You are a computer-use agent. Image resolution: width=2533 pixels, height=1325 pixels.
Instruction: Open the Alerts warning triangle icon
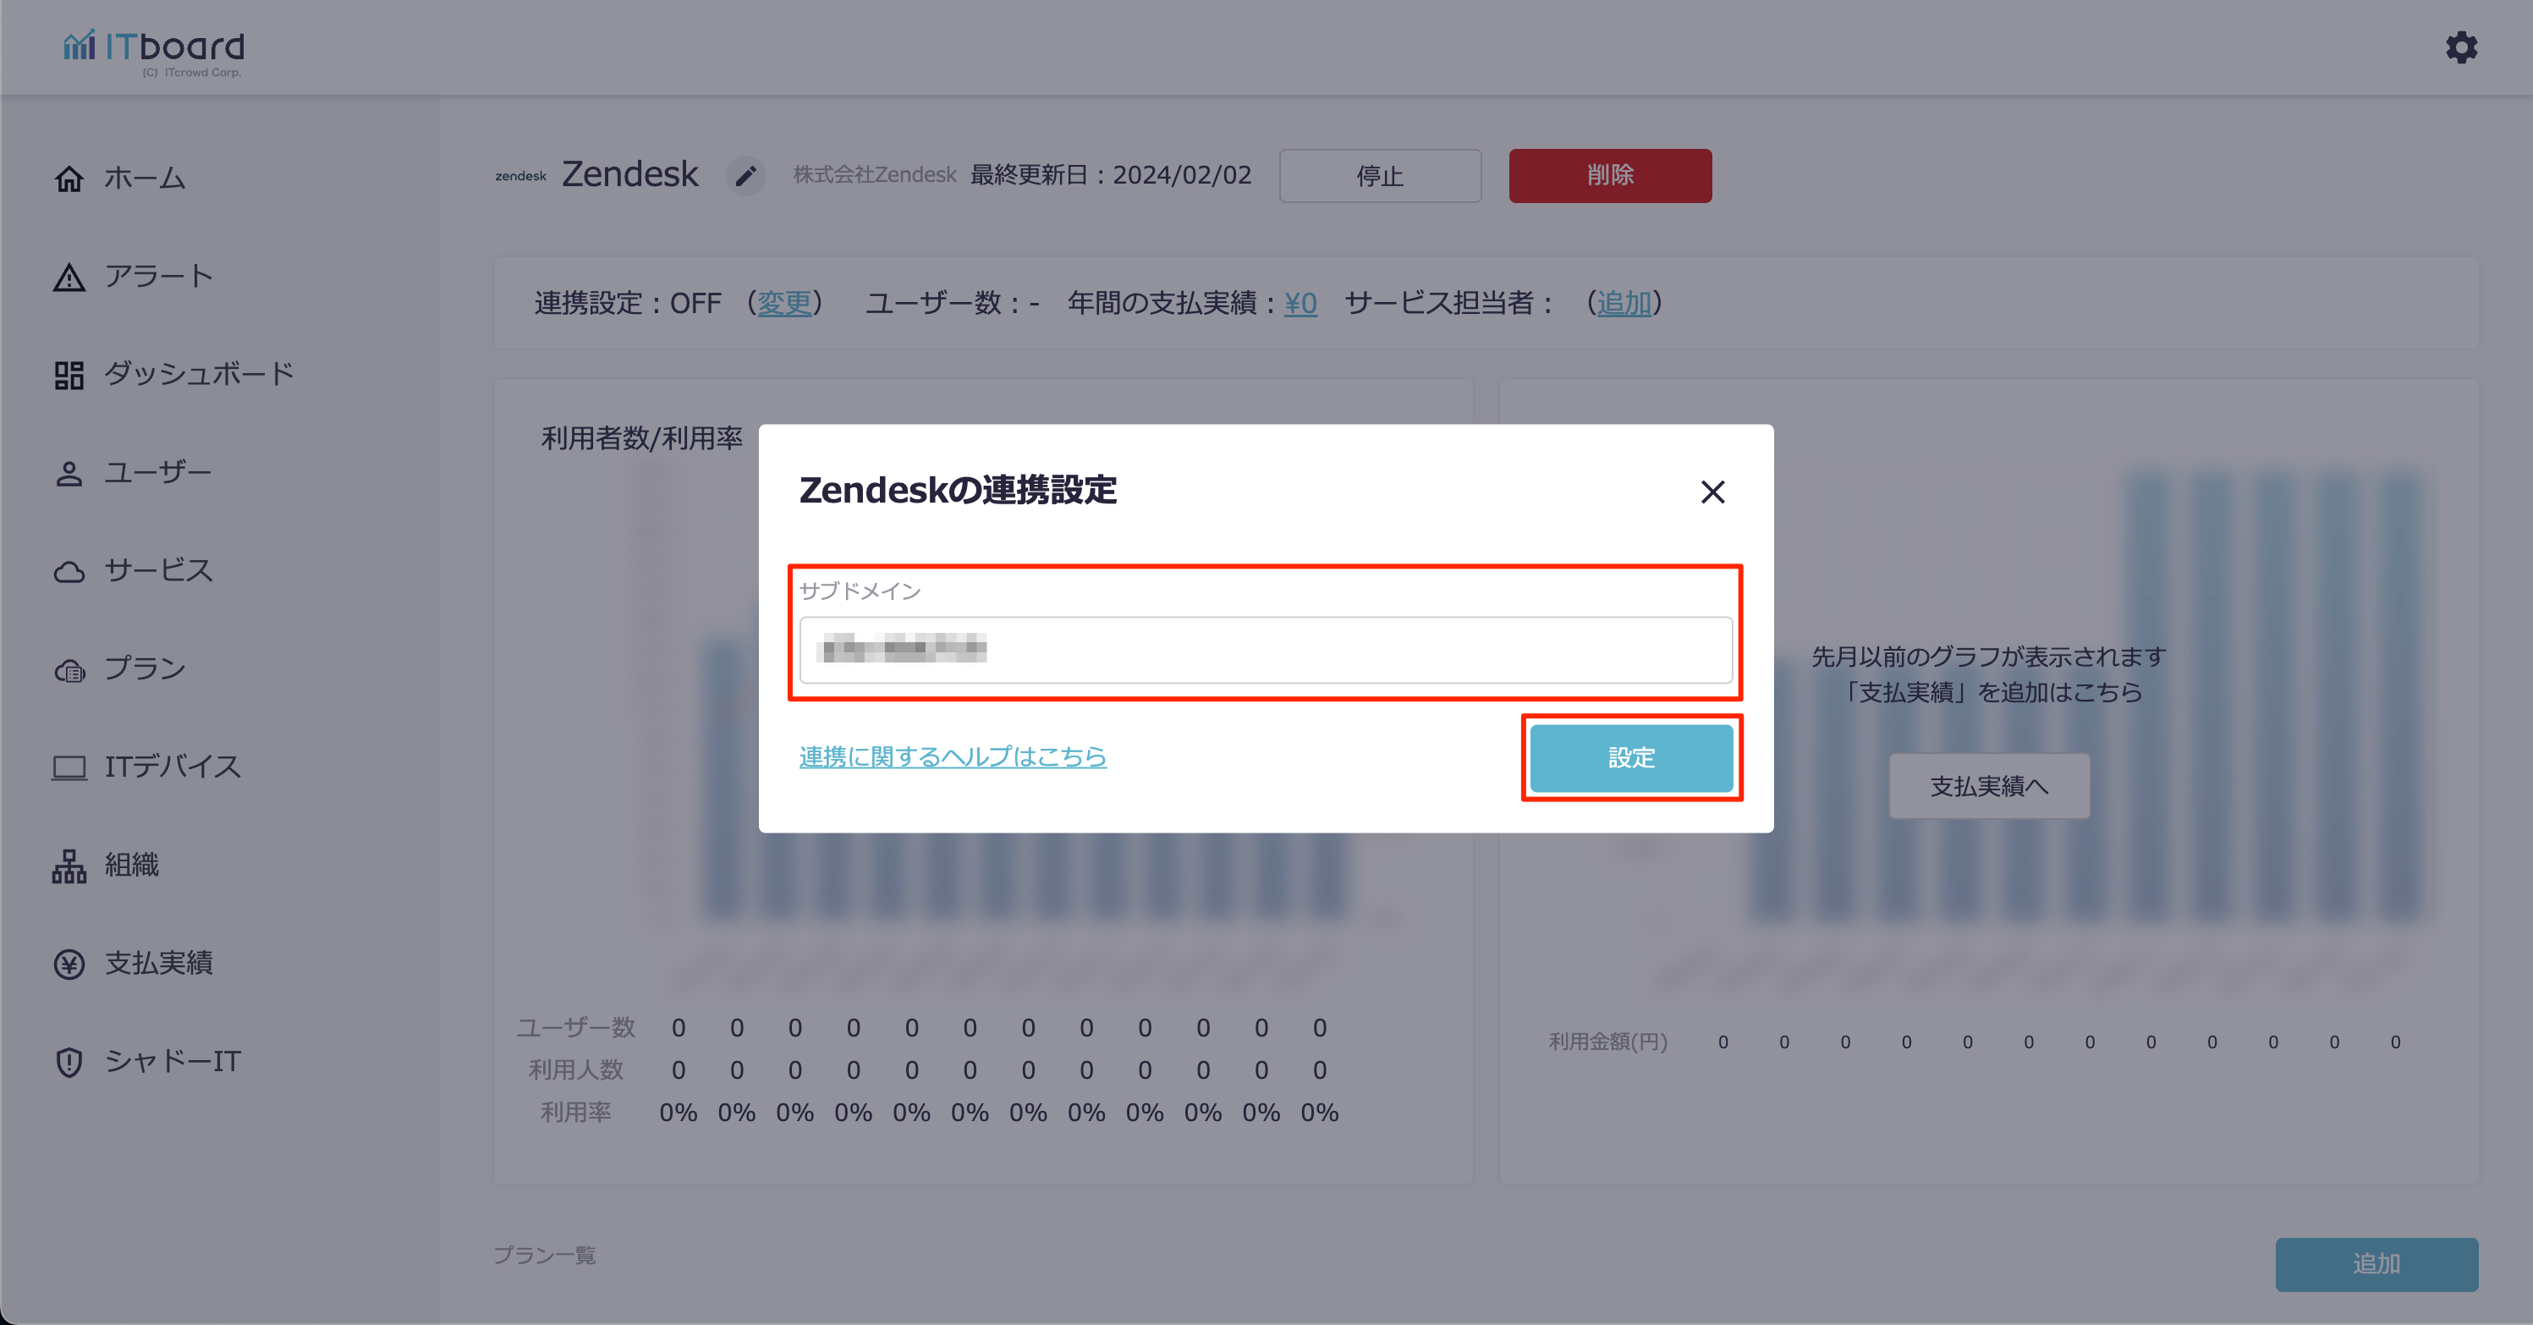coord(69,278)
